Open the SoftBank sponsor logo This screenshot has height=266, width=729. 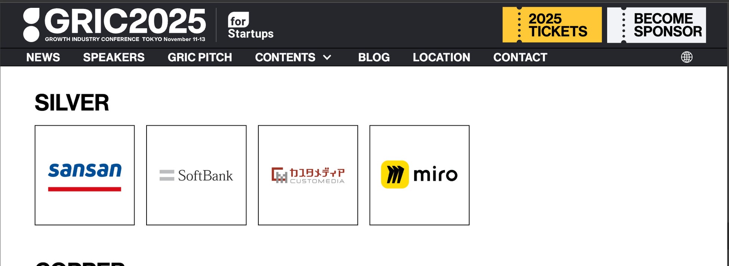tap(196, 175)
